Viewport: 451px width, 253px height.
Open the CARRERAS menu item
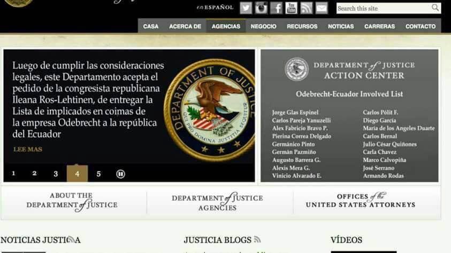(379, 26)
